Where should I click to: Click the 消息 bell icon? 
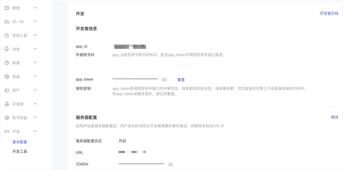(7, 49)
